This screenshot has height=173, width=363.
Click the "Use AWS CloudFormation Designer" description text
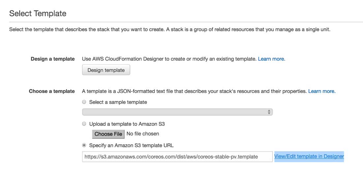pyautogui.click(x=169, y=59)
